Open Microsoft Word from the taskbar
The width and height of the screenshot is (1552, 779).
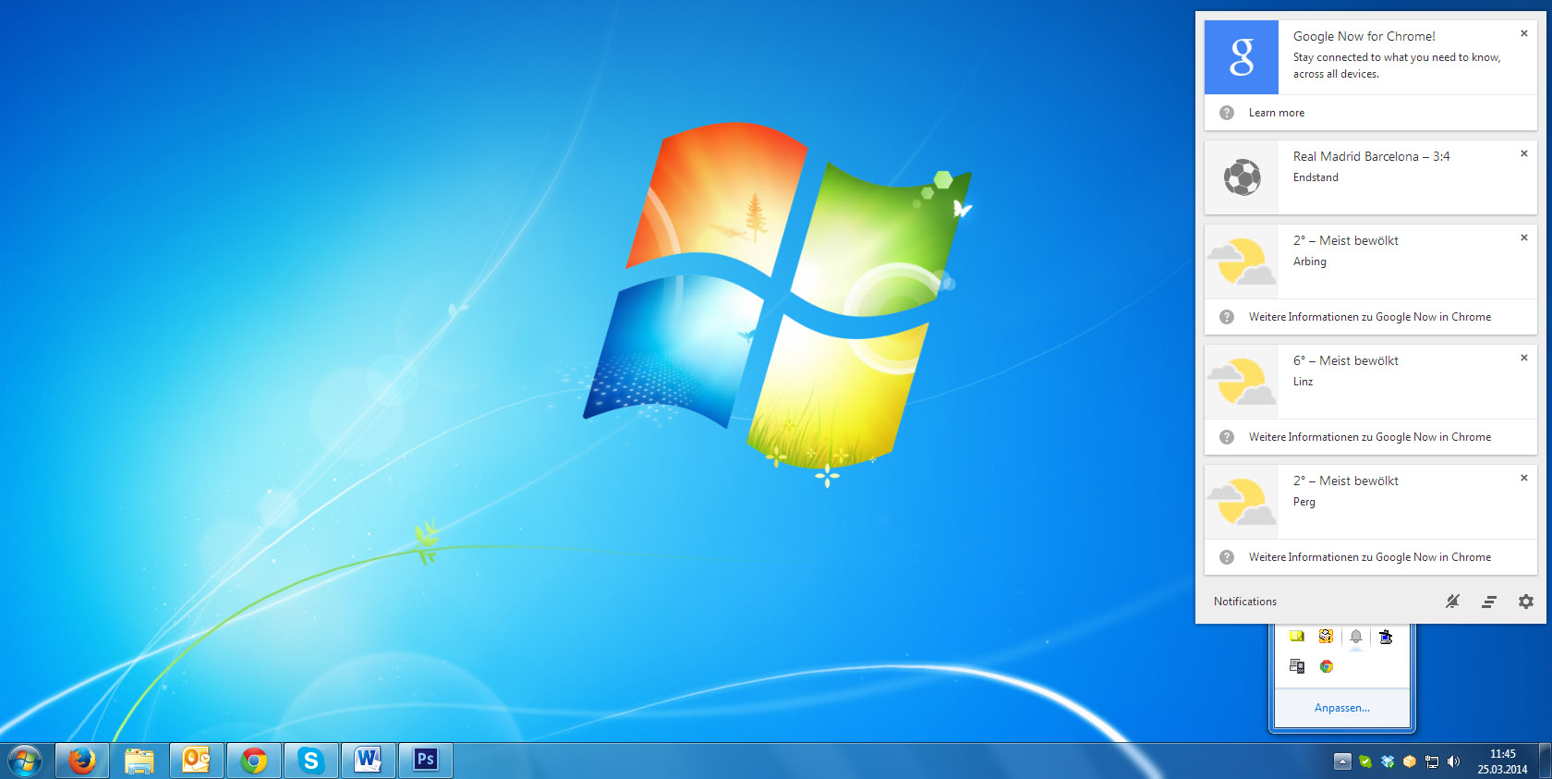tap(369, 761)
